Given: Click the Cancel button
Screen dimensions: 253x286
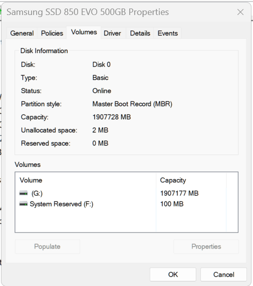Looking at the screenshot, I should coord(223,274).
